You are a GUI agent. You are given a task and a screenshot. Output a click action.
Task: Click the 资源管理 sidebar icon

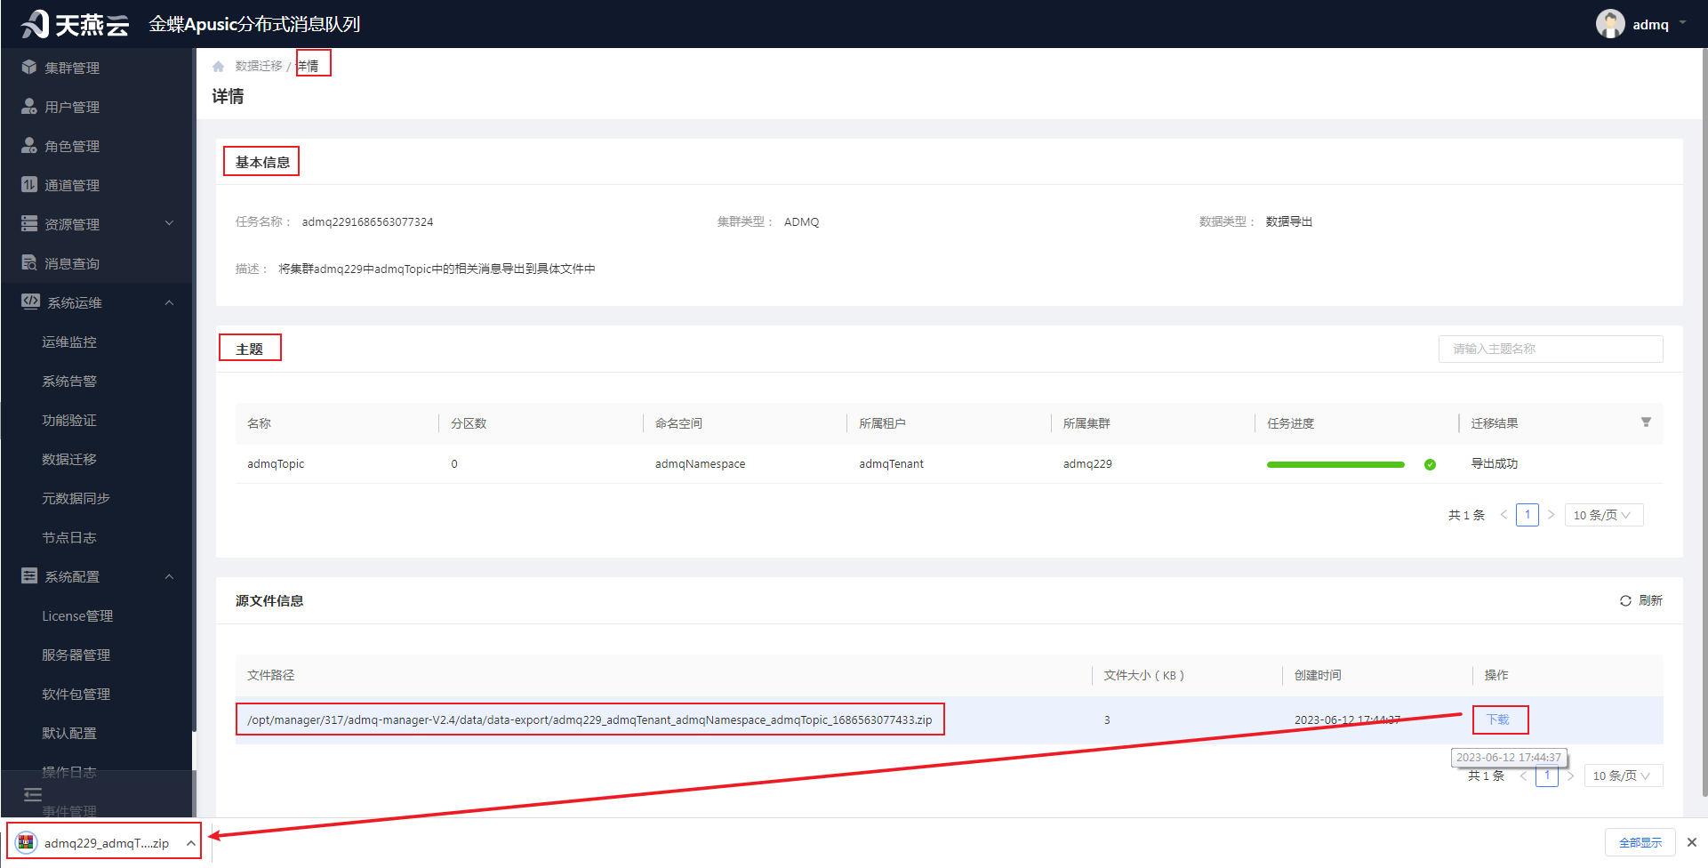click(x=29, y=224)
